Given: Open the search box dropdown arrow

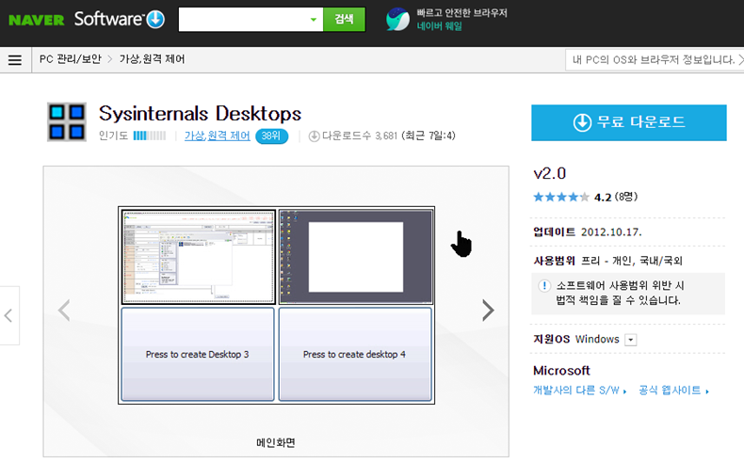Looking at the screenshot, I should (x=314, y=20).
